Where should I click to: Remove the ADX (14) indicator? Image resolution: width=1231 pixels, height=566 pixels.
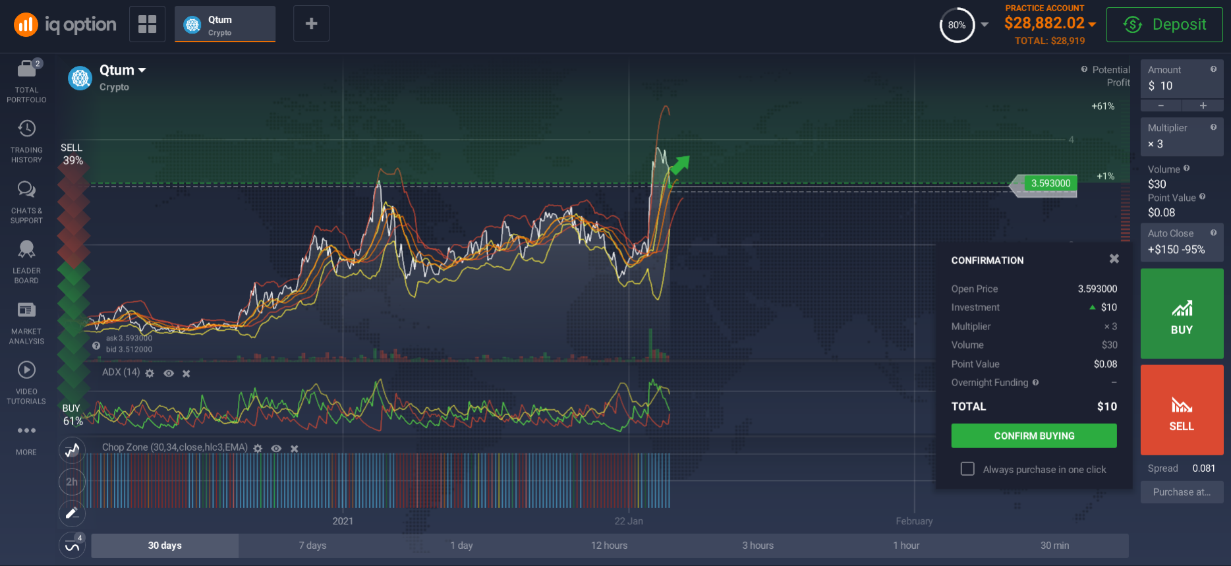(186, 374)
